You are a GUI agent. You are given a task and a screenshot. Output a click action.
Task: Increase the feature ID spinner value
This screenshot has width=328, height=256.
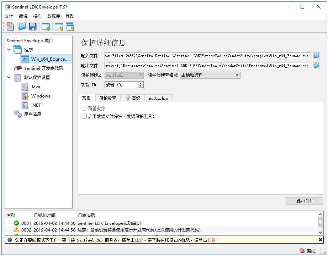coord(141,83)
